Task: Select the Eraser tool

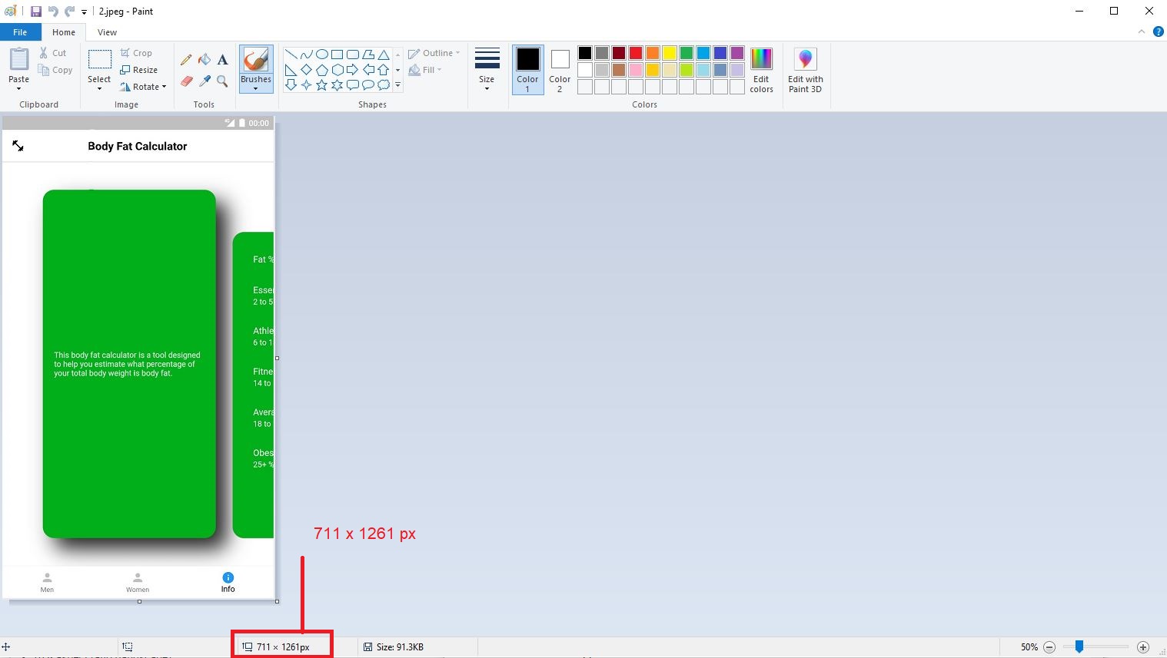Action: point(185,81)
